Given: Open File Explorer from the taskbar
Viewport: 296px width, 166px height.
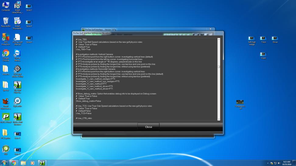Looking at the screenshot, I should point(23,163).
